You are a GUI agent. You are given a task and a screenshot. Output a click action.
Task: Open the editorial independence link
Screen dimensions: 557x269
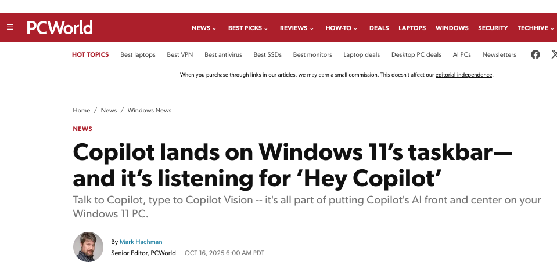pyautogui.click(x=463, y=75)
